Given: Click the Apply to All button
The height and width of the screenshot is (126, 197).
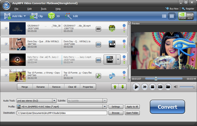Looking at the screenshot, I should pyautogui.click(x=132, y=107).
